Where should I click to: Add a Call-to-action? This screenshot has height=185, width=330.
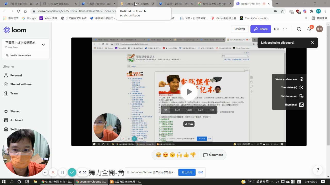pyautogui.click(x=292, y=96)
